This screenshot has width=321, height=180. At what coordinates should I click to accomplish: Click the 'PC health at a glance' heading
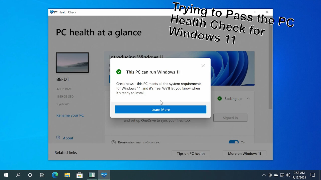pyautogui.click(x=99, y=32)
